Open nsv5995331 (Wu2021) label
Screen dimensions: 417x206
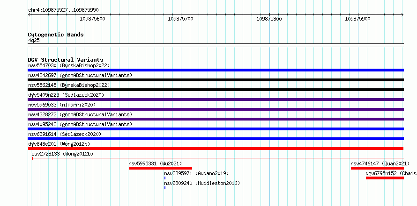point(155,163)
